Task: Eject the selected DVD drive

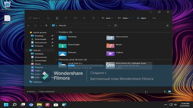Action: (x=141, y=18)
